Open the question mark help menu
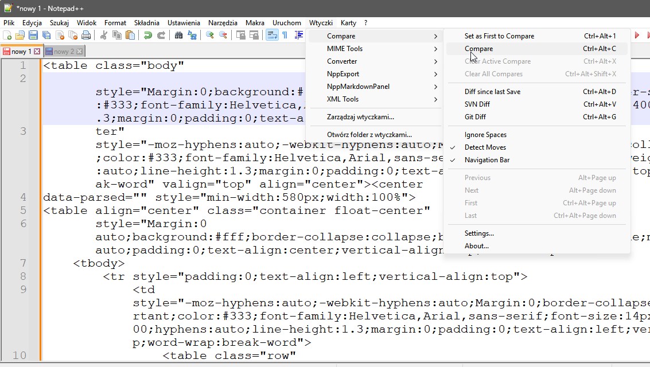Image resolution: width=650 pixels, height=367 pixels. [365, 23]
